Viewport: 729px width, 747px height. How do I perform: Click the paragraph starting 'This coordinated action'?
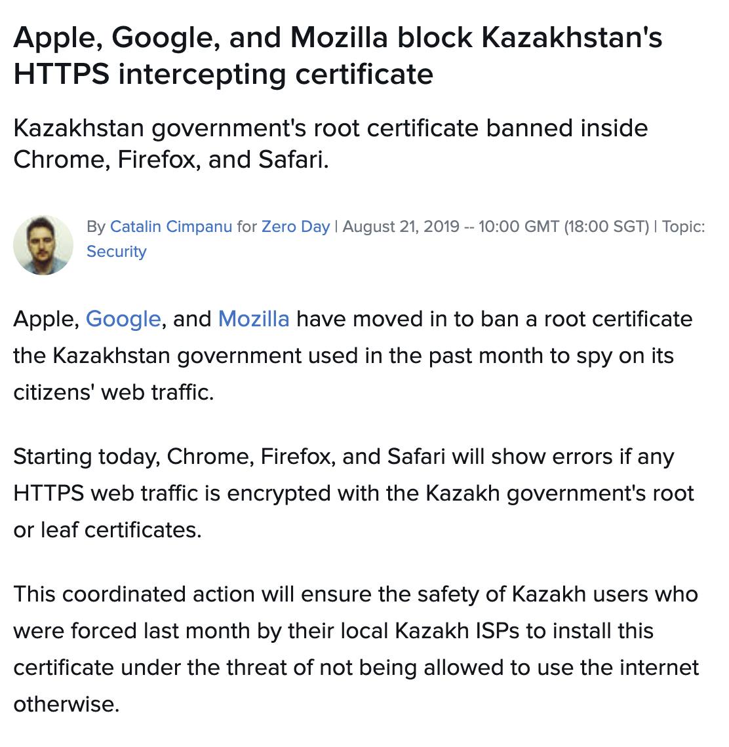356,649
